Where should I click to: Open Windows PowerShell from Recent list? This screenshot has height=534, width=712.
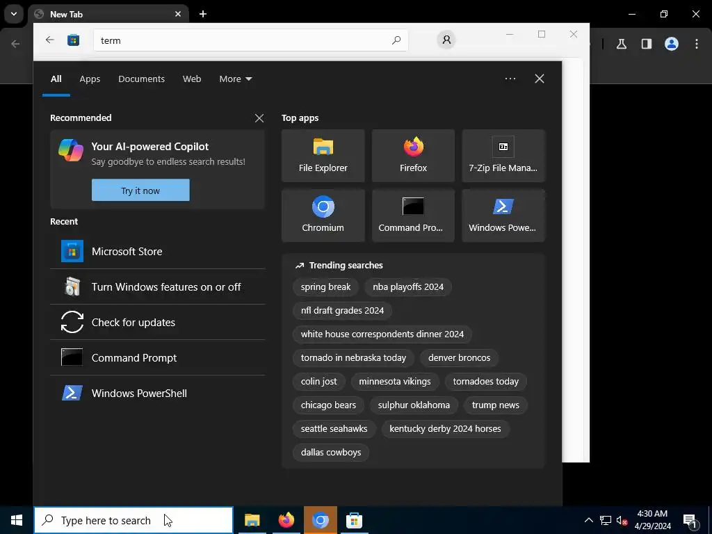point(158,393)
